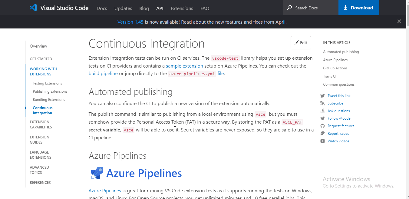Click the Stack Overflow Ask questions icon
The image size is (409, 199).
click(x=322, y=111)
